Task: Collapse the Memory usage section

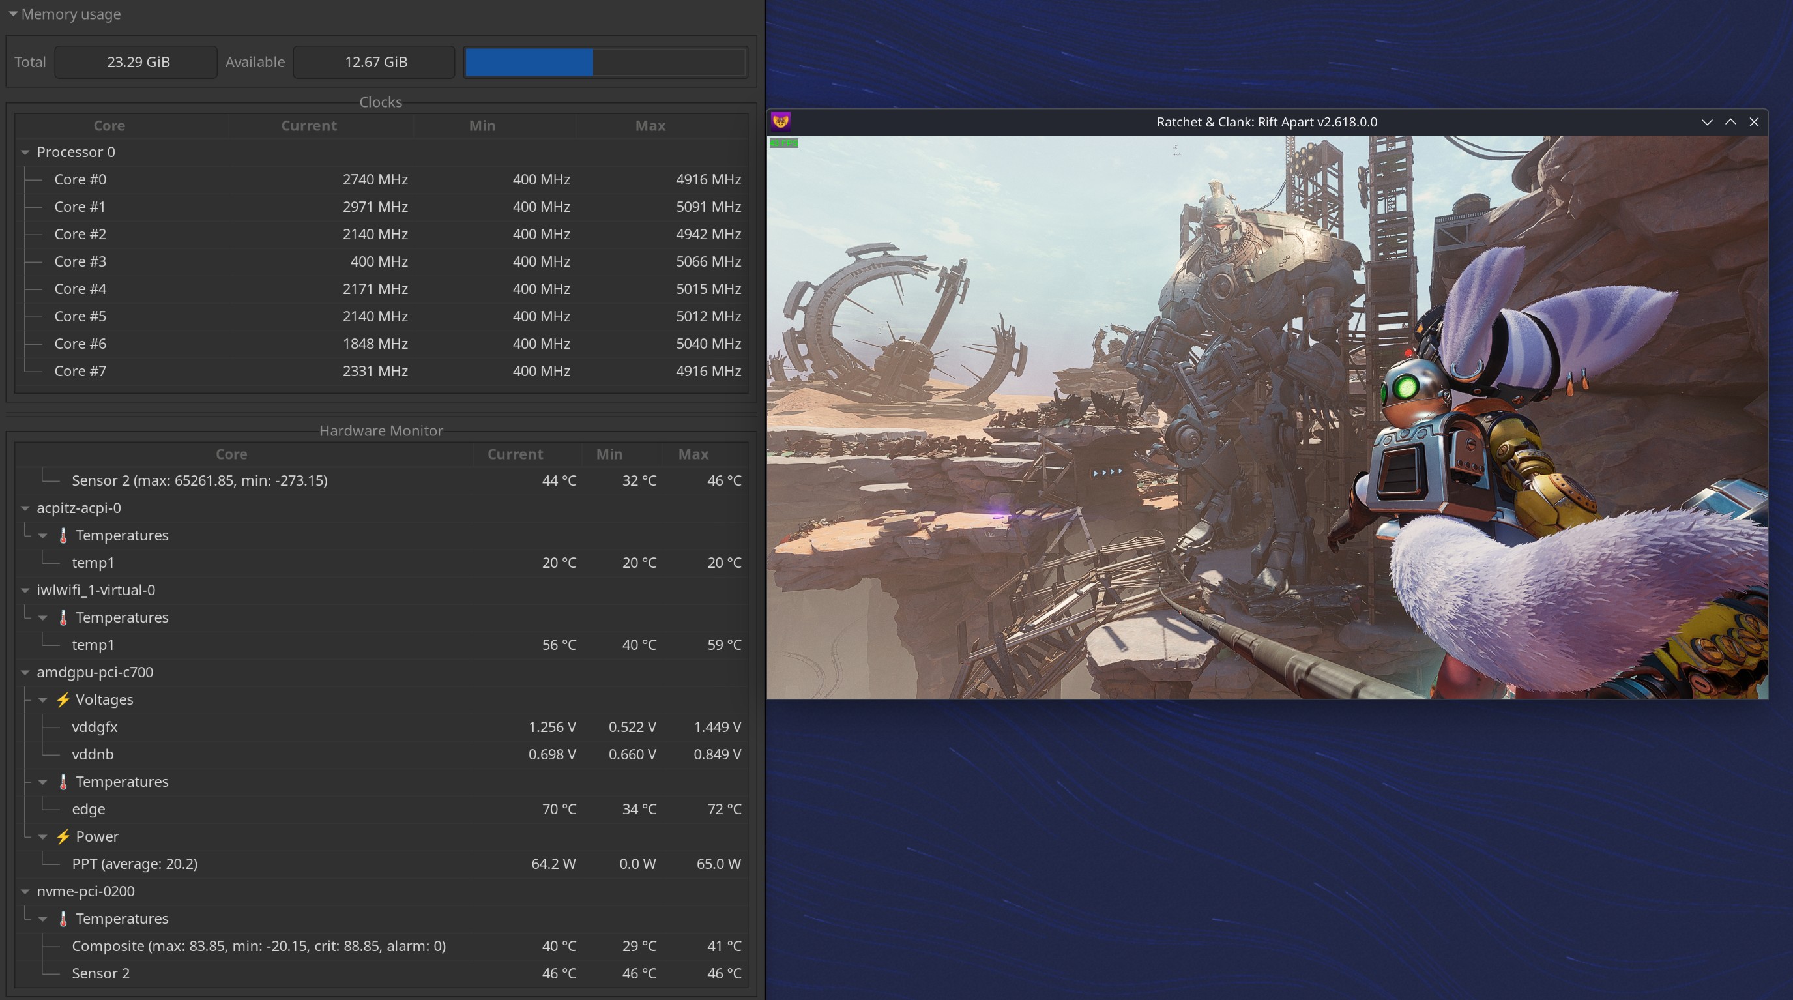Action: 13,14
